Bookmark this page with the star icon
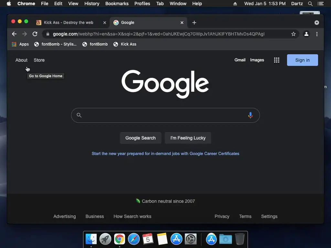The image size is (331, 248). coord(294,34)
